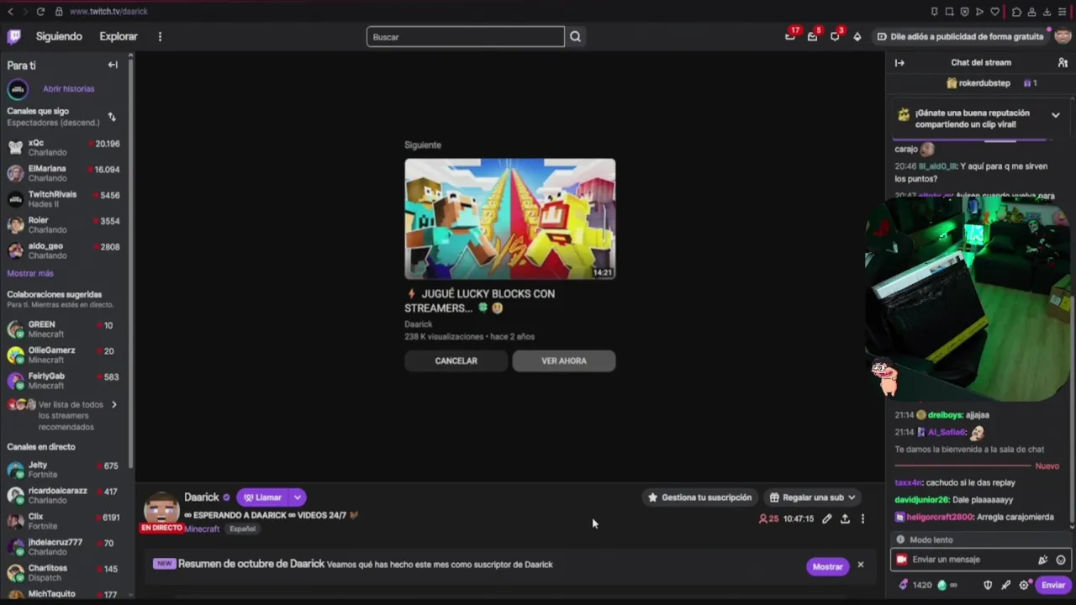Open Roier channel in sidebar
This screenshot has height=605, width=1076.
pyautogui.click(x=64, y=225)
